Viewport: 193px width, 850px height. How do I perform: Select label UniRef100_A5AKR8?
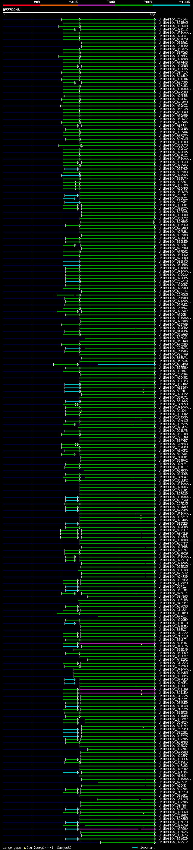click(x=173, y=96)
